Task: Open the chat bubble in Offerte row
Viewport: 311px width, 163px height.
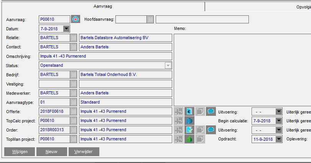Action: click(211, 112)
